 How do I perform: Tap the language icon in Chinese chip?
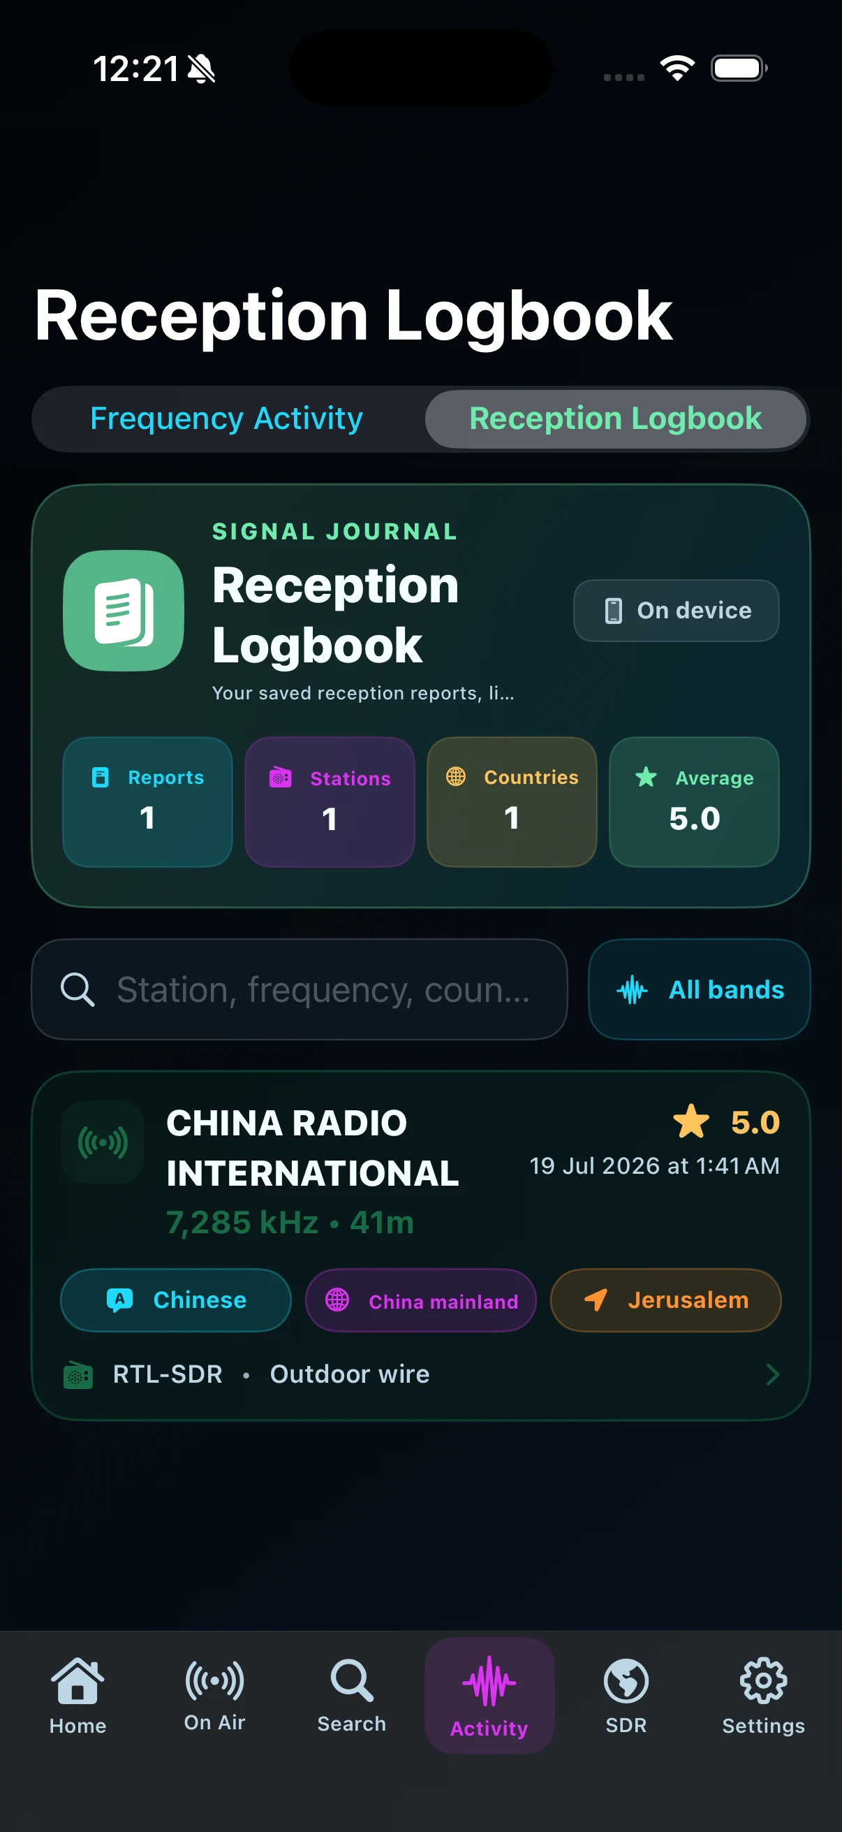tap(119, 1300)
